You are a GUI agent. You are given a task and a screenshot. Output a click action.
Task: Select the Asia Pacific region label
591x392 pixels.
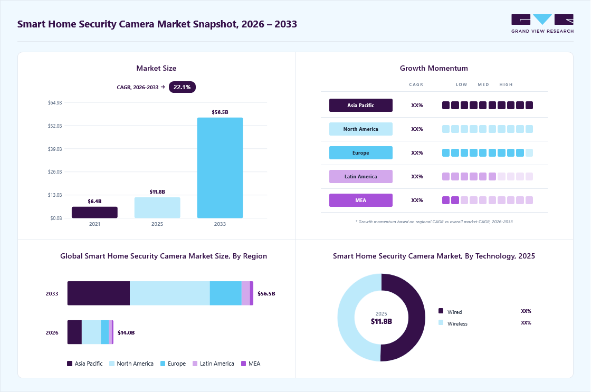click(361, 105)
